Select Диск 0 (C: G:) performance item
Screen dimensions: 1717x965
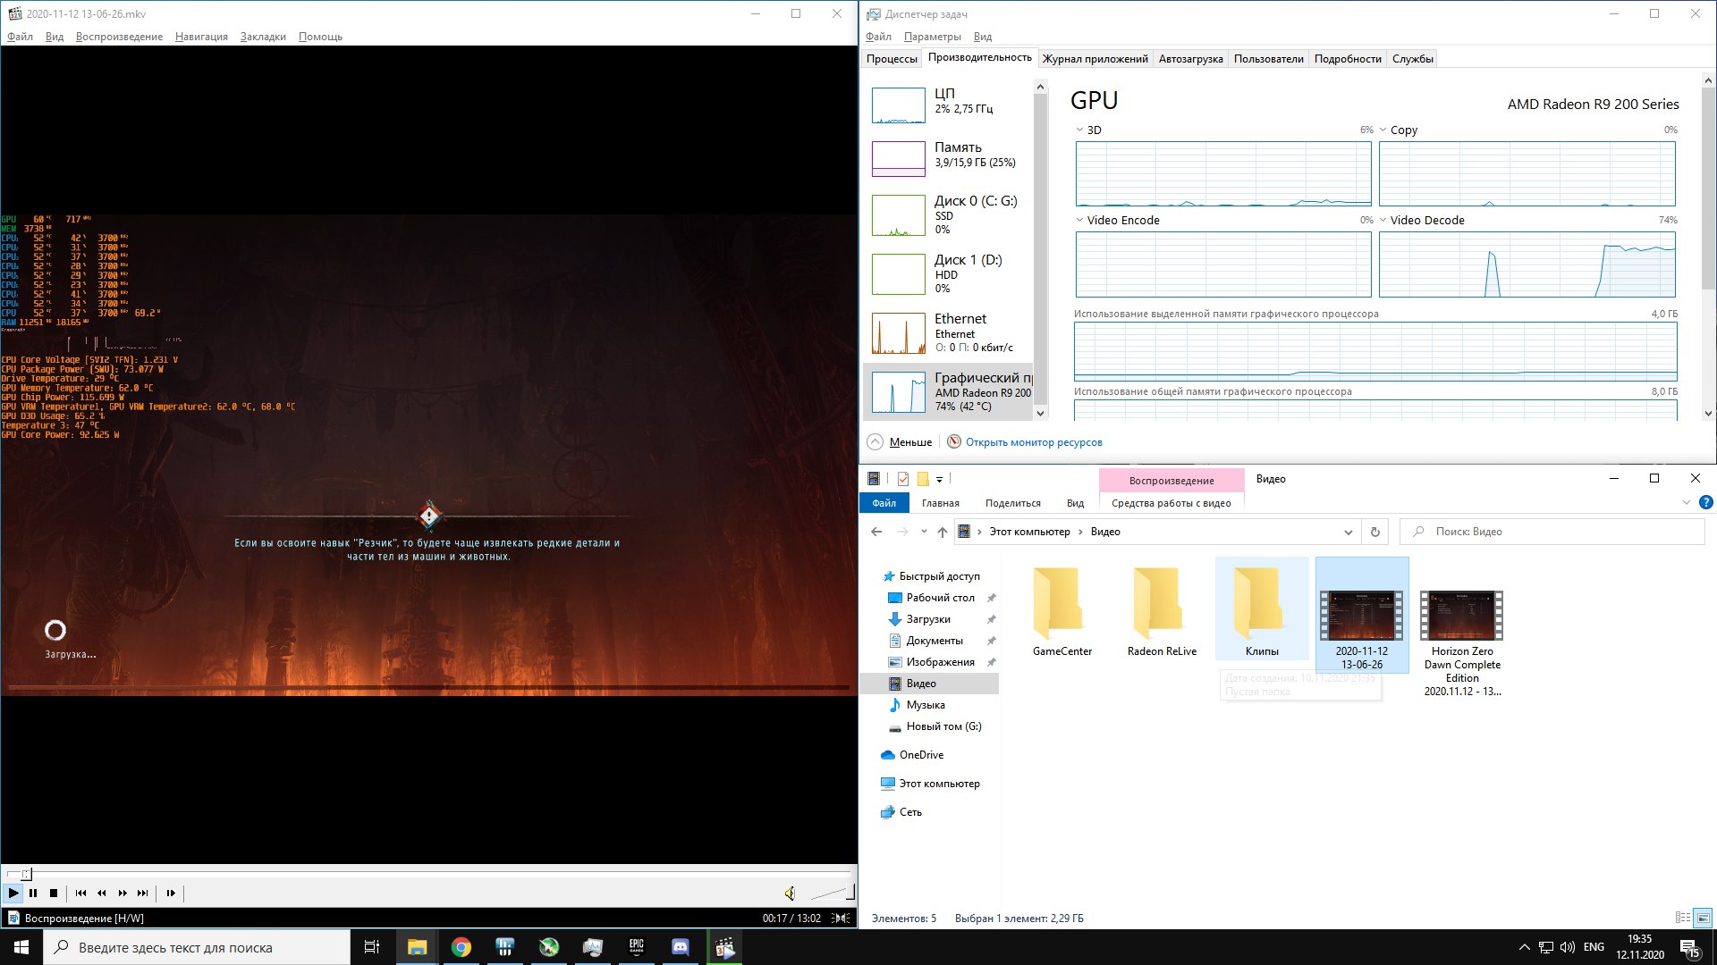coord(948,214)
